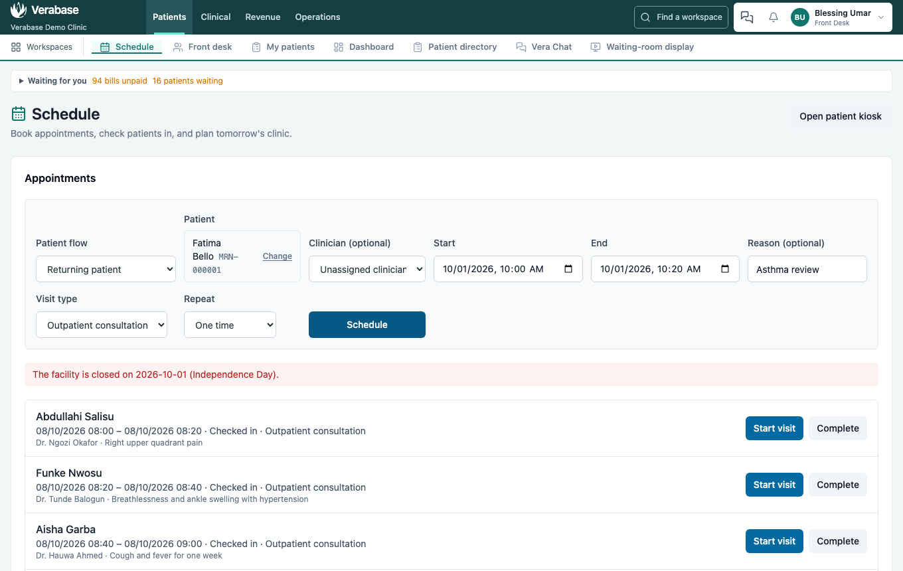Open the Start date calendar picker icon
Screen dimensions: 903x571
click(568, 269)
